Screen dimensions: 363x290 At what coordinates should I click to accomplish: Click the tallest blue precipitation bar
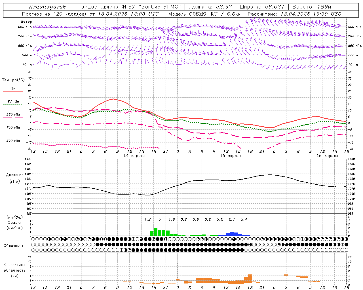tap(232, 234)
